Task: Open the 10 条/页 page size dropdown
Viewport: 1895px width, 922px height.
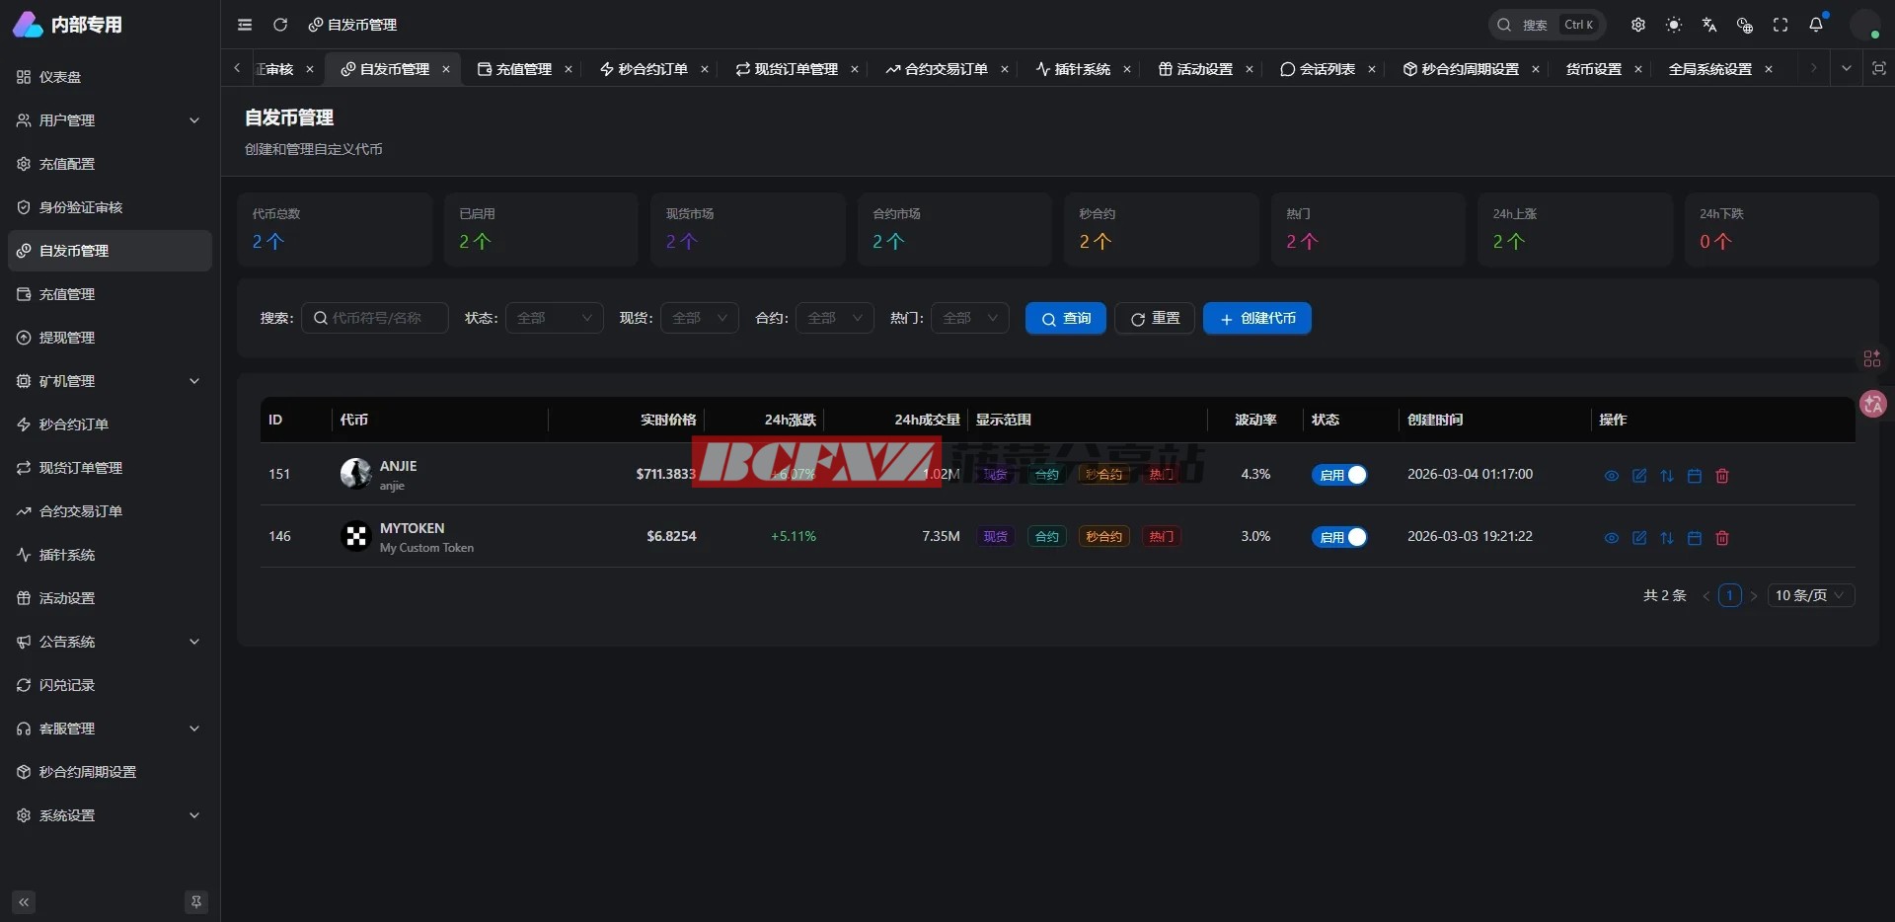Action: tap(1810, 595)
